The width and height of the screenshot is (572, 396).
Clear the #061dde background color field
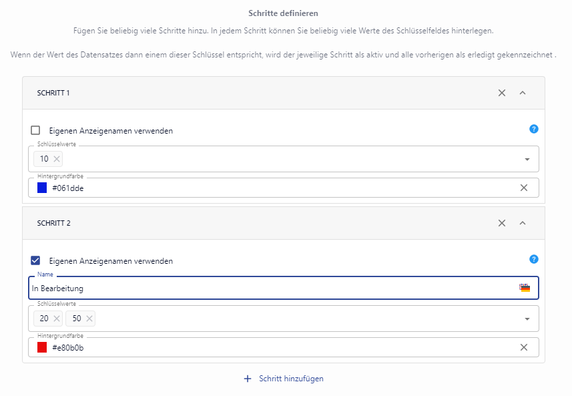pos(524,188)
